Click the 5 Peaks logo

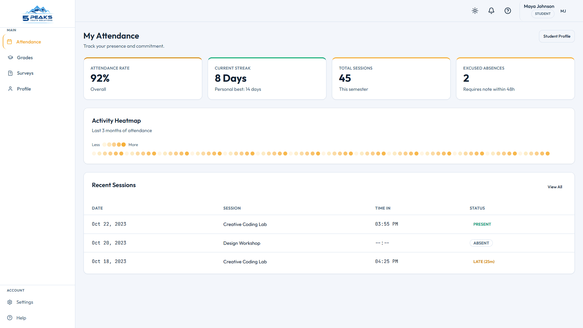(38, 14)
